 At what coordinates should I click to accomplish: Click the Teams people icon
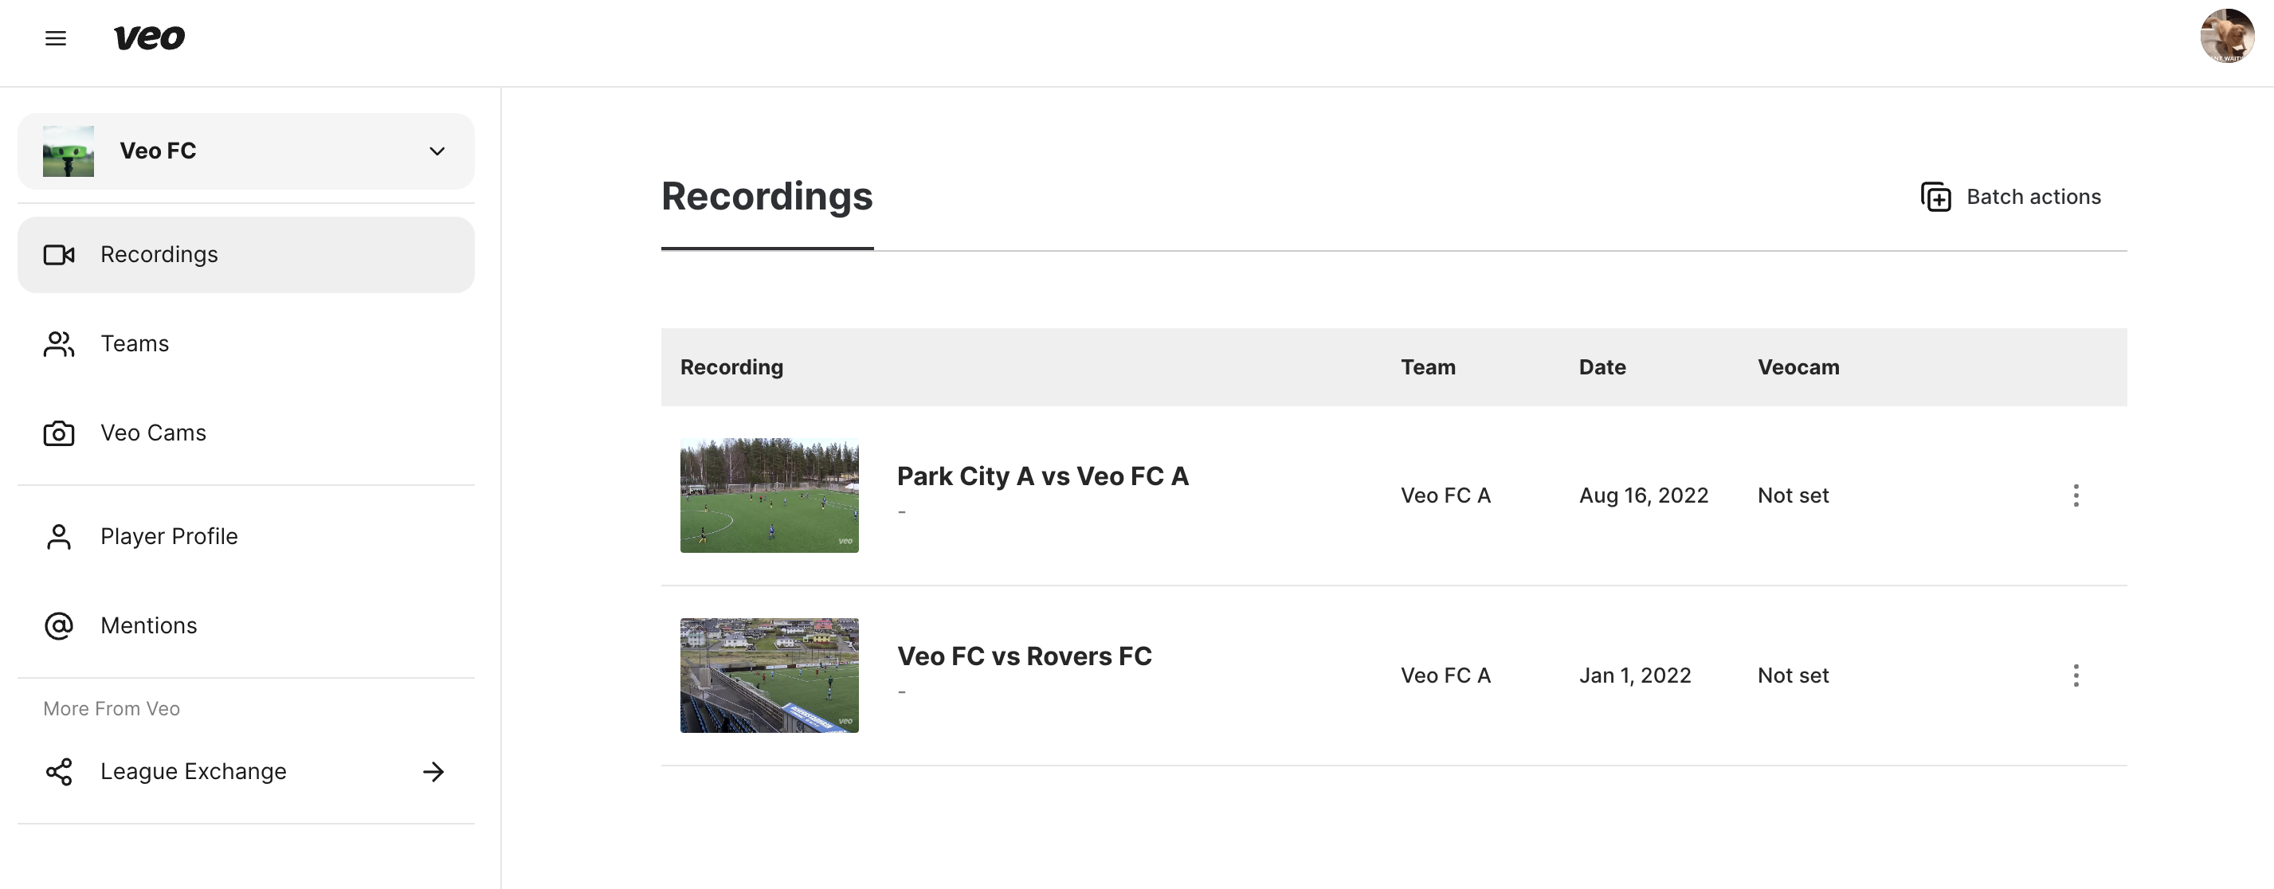59,344
